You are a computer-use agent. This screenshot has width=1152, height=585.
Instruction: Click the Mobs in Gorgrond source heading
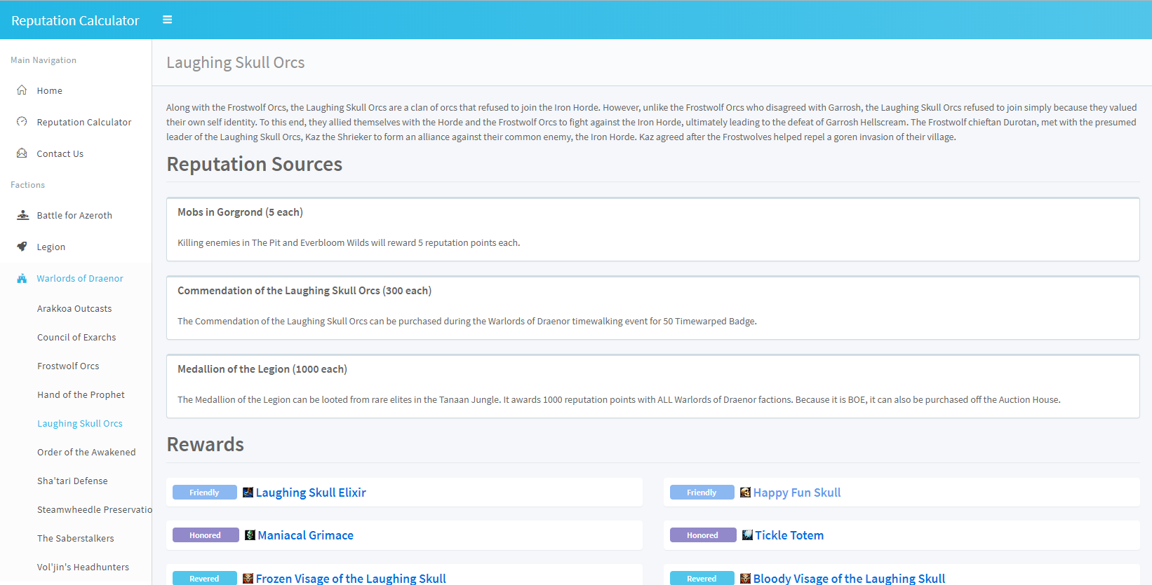click(240, 212)
